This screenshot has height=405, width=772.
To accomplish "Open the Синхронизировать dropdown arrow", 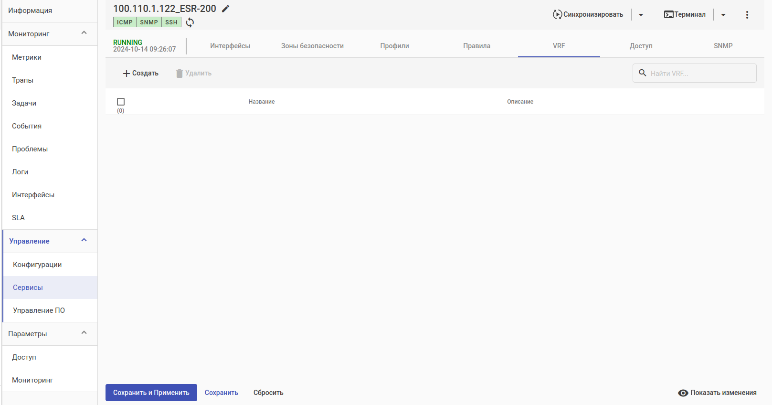I will click(641, 15).
